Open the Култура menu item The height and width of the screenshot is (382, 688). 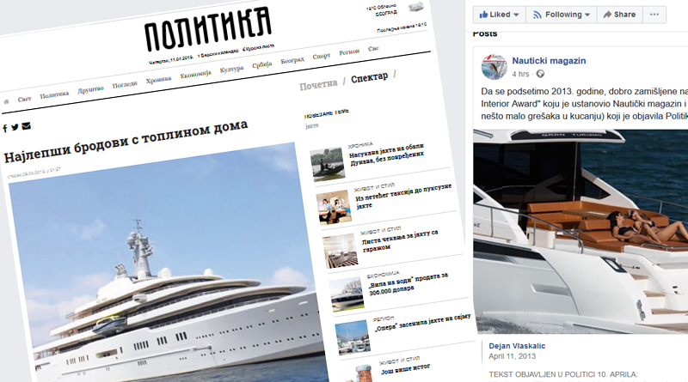[x=231, y=70]
